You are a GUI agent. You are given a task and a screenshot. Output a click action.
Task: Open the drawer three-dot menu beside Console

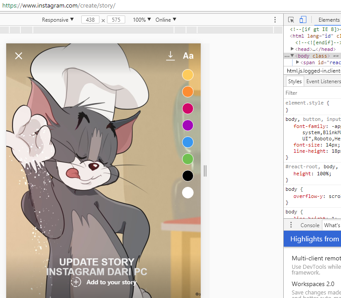click(291, 225)
